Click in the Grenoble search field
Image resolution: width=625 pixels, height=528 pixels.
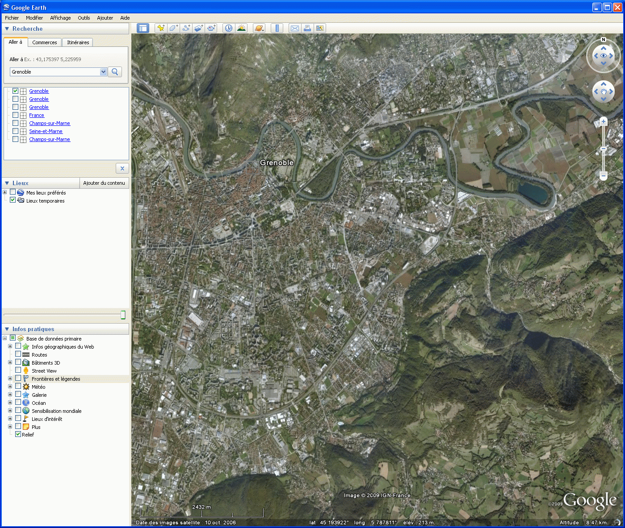55,72
